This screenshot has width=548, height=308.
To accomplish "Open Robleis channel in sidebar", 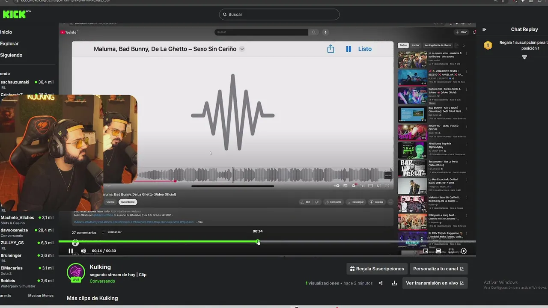I will [x=27, y=283].
